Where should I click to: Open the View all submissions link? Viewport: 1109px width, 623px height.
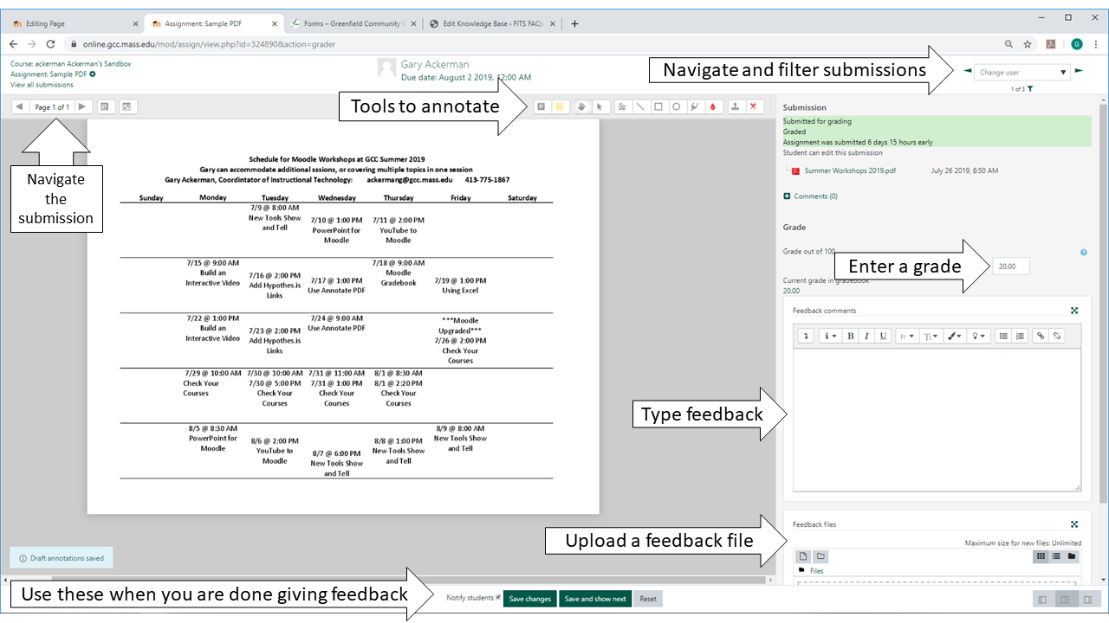(41, 84)
